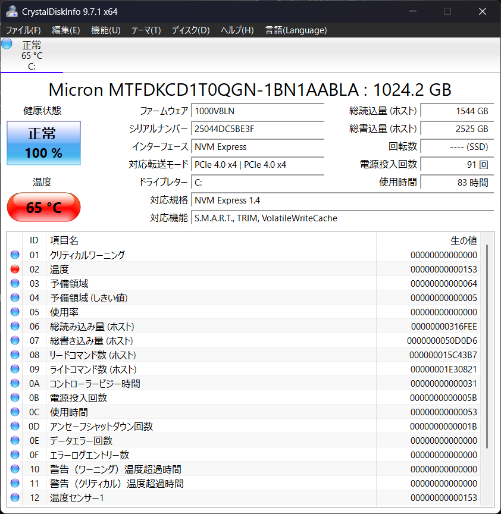Click status orb for 12 温度センサー1
The image size is (501, 514).
[x=15, y=497]
